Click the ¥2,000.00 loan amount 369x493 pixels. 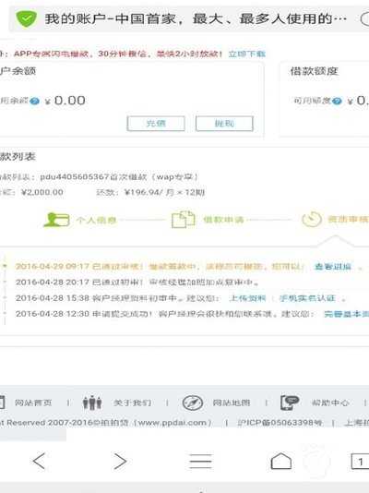(x=42, y=192)
